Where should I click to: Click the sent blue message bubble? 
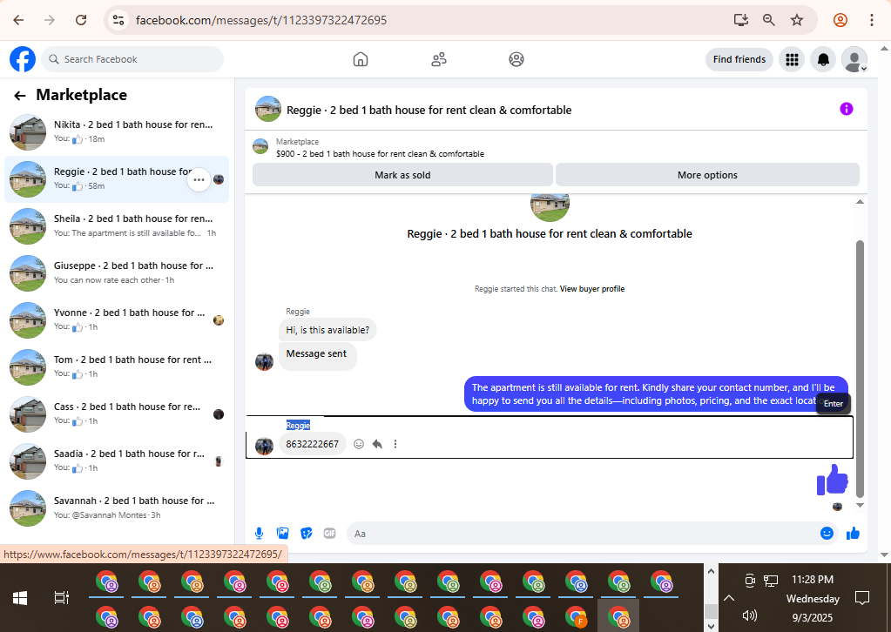click(x=656, y=394)
